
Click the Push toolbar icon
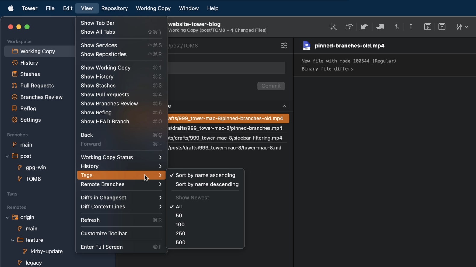tap(380, 27)
